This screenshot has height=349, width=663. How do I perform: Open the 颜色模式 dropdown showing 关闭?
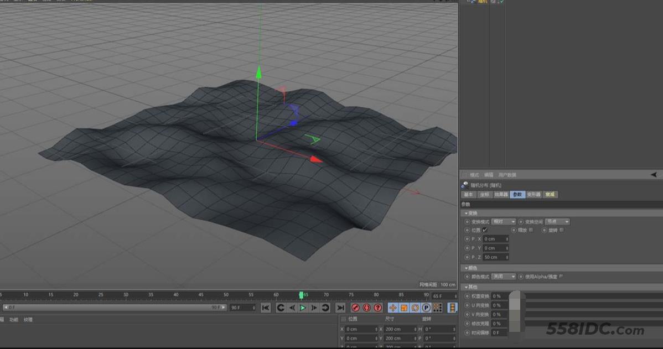(504, 277)
